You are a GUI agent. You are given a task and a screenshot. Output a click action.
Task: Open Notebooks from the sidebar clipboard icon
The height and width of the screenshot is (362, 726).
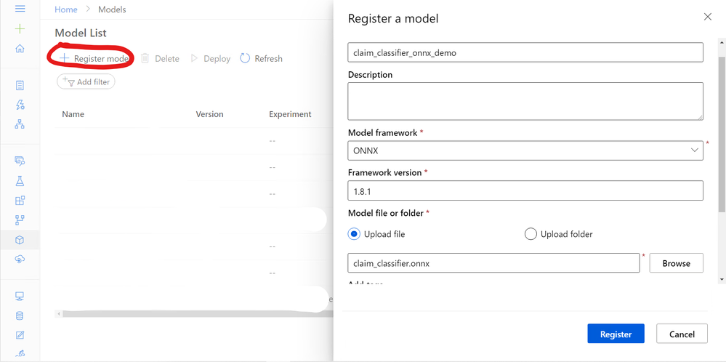click(20, 85)
